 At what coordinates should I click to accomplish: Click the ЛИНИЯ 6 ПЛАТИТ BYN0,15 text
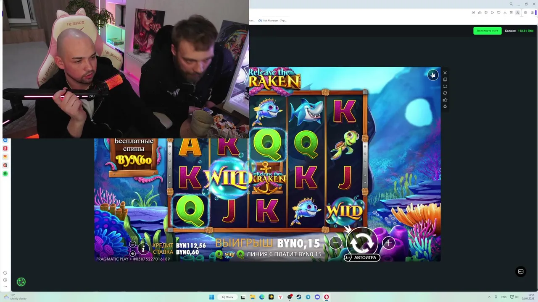[284, 254]
